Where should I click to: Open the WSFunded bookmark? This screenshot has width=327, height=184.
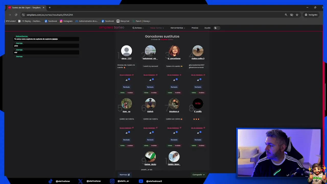coord(10,21)
